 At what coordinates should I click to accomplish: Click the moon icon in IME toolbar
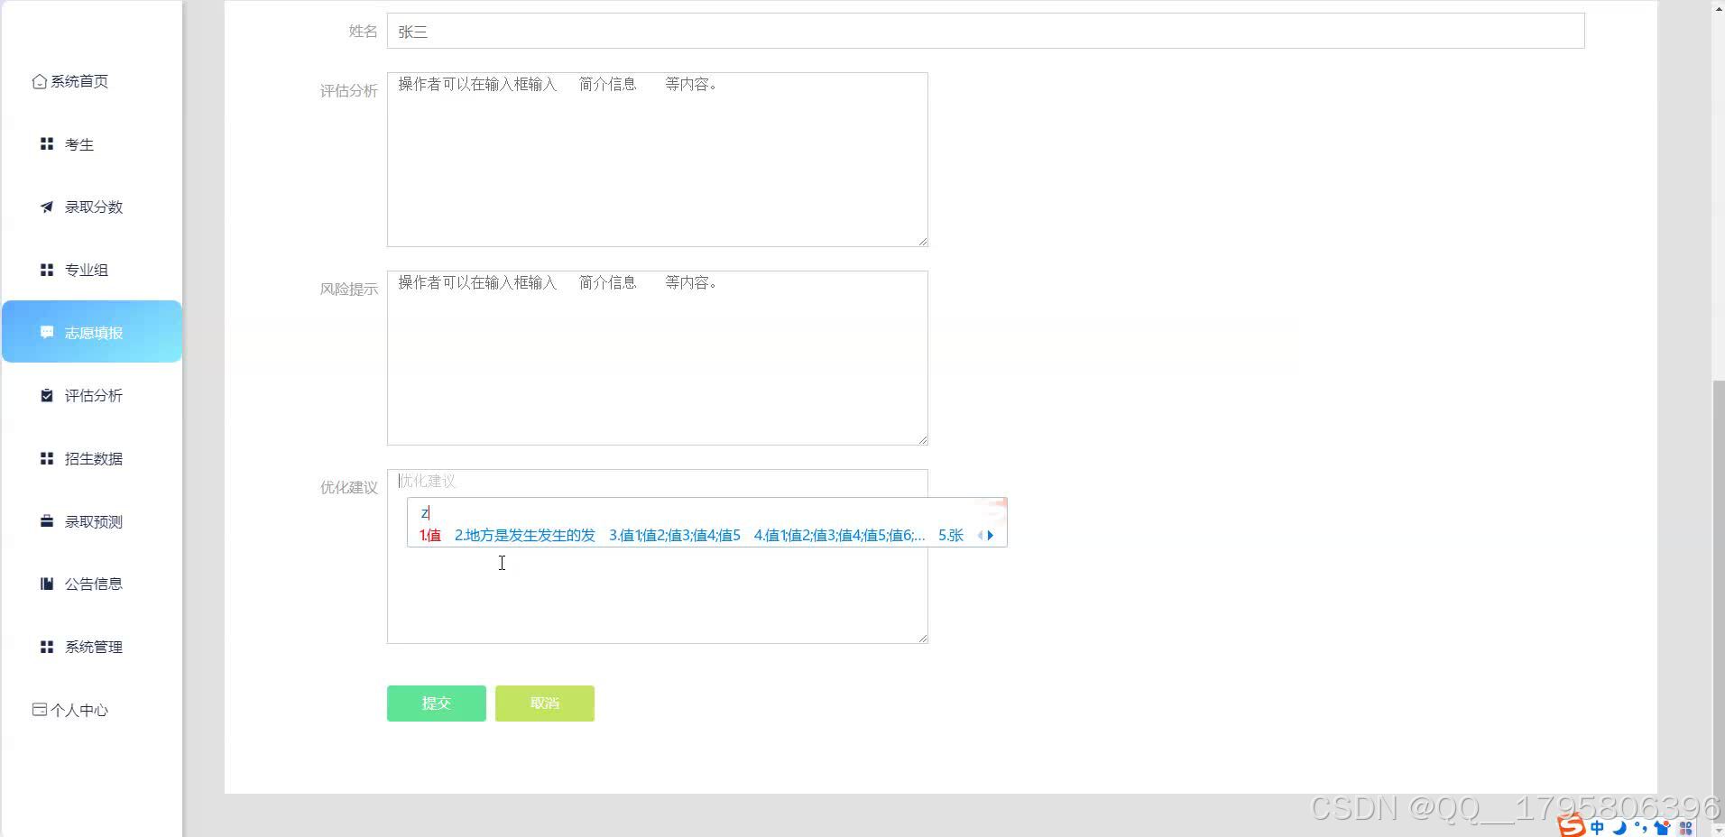tap(1619, 827)
